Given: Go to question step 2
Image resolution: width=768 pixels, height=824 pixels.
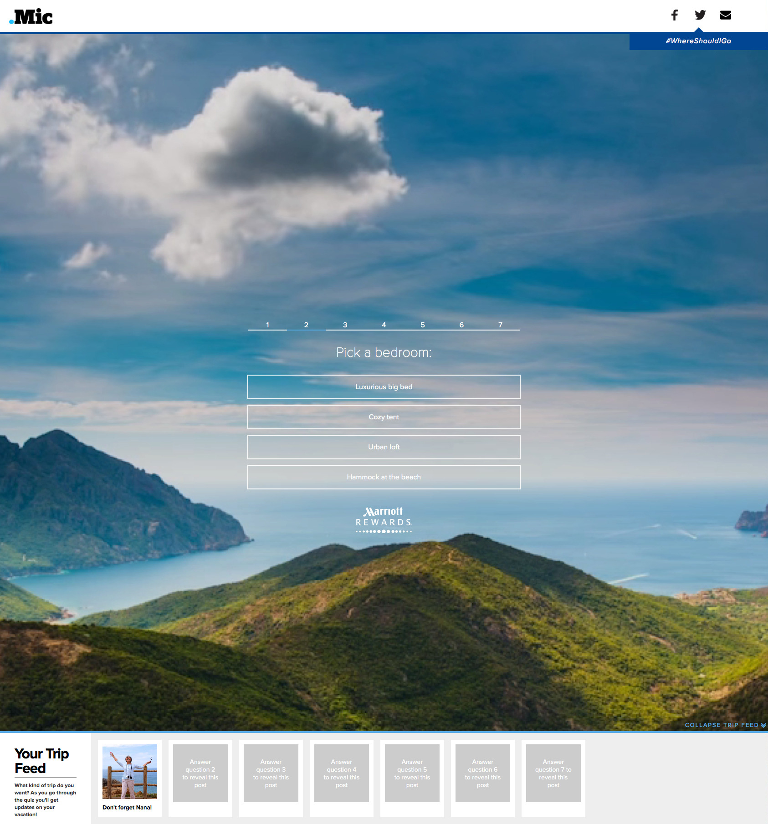Looking at the screenshot, I should pyautogui.click(x=306, y=325).
